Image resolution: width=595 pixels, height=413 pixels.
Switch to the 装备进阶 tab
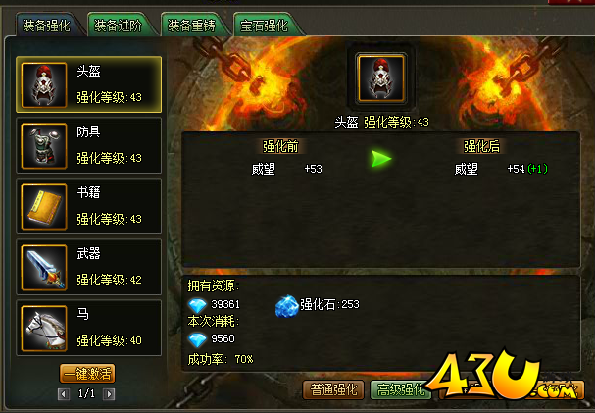coord(118,26)
